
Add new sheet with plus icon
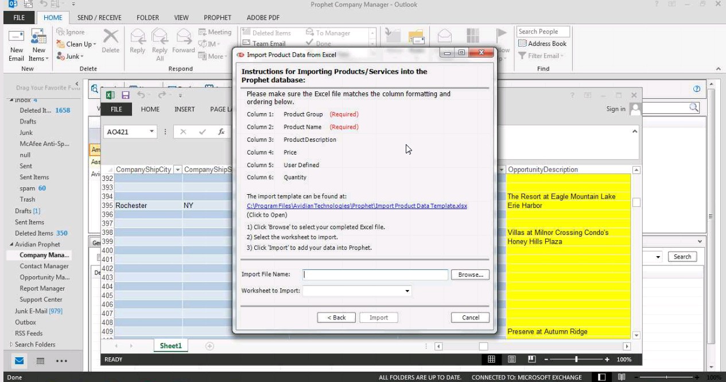tap(209, 346)
